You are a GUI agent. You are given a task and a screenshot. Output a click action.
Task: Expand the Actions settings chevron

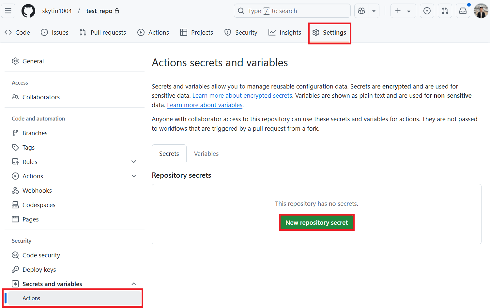pos(134,176)
